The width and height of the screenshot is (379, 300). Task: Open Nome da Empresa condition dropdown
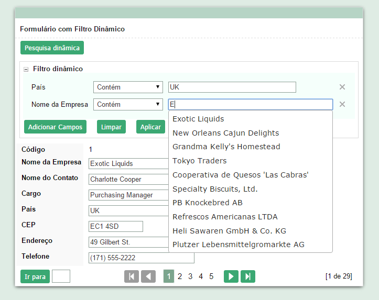point(128,104)
